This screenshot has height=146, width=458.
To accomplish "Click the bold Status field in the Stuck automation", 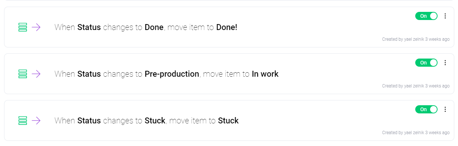I will click(89, 121).
